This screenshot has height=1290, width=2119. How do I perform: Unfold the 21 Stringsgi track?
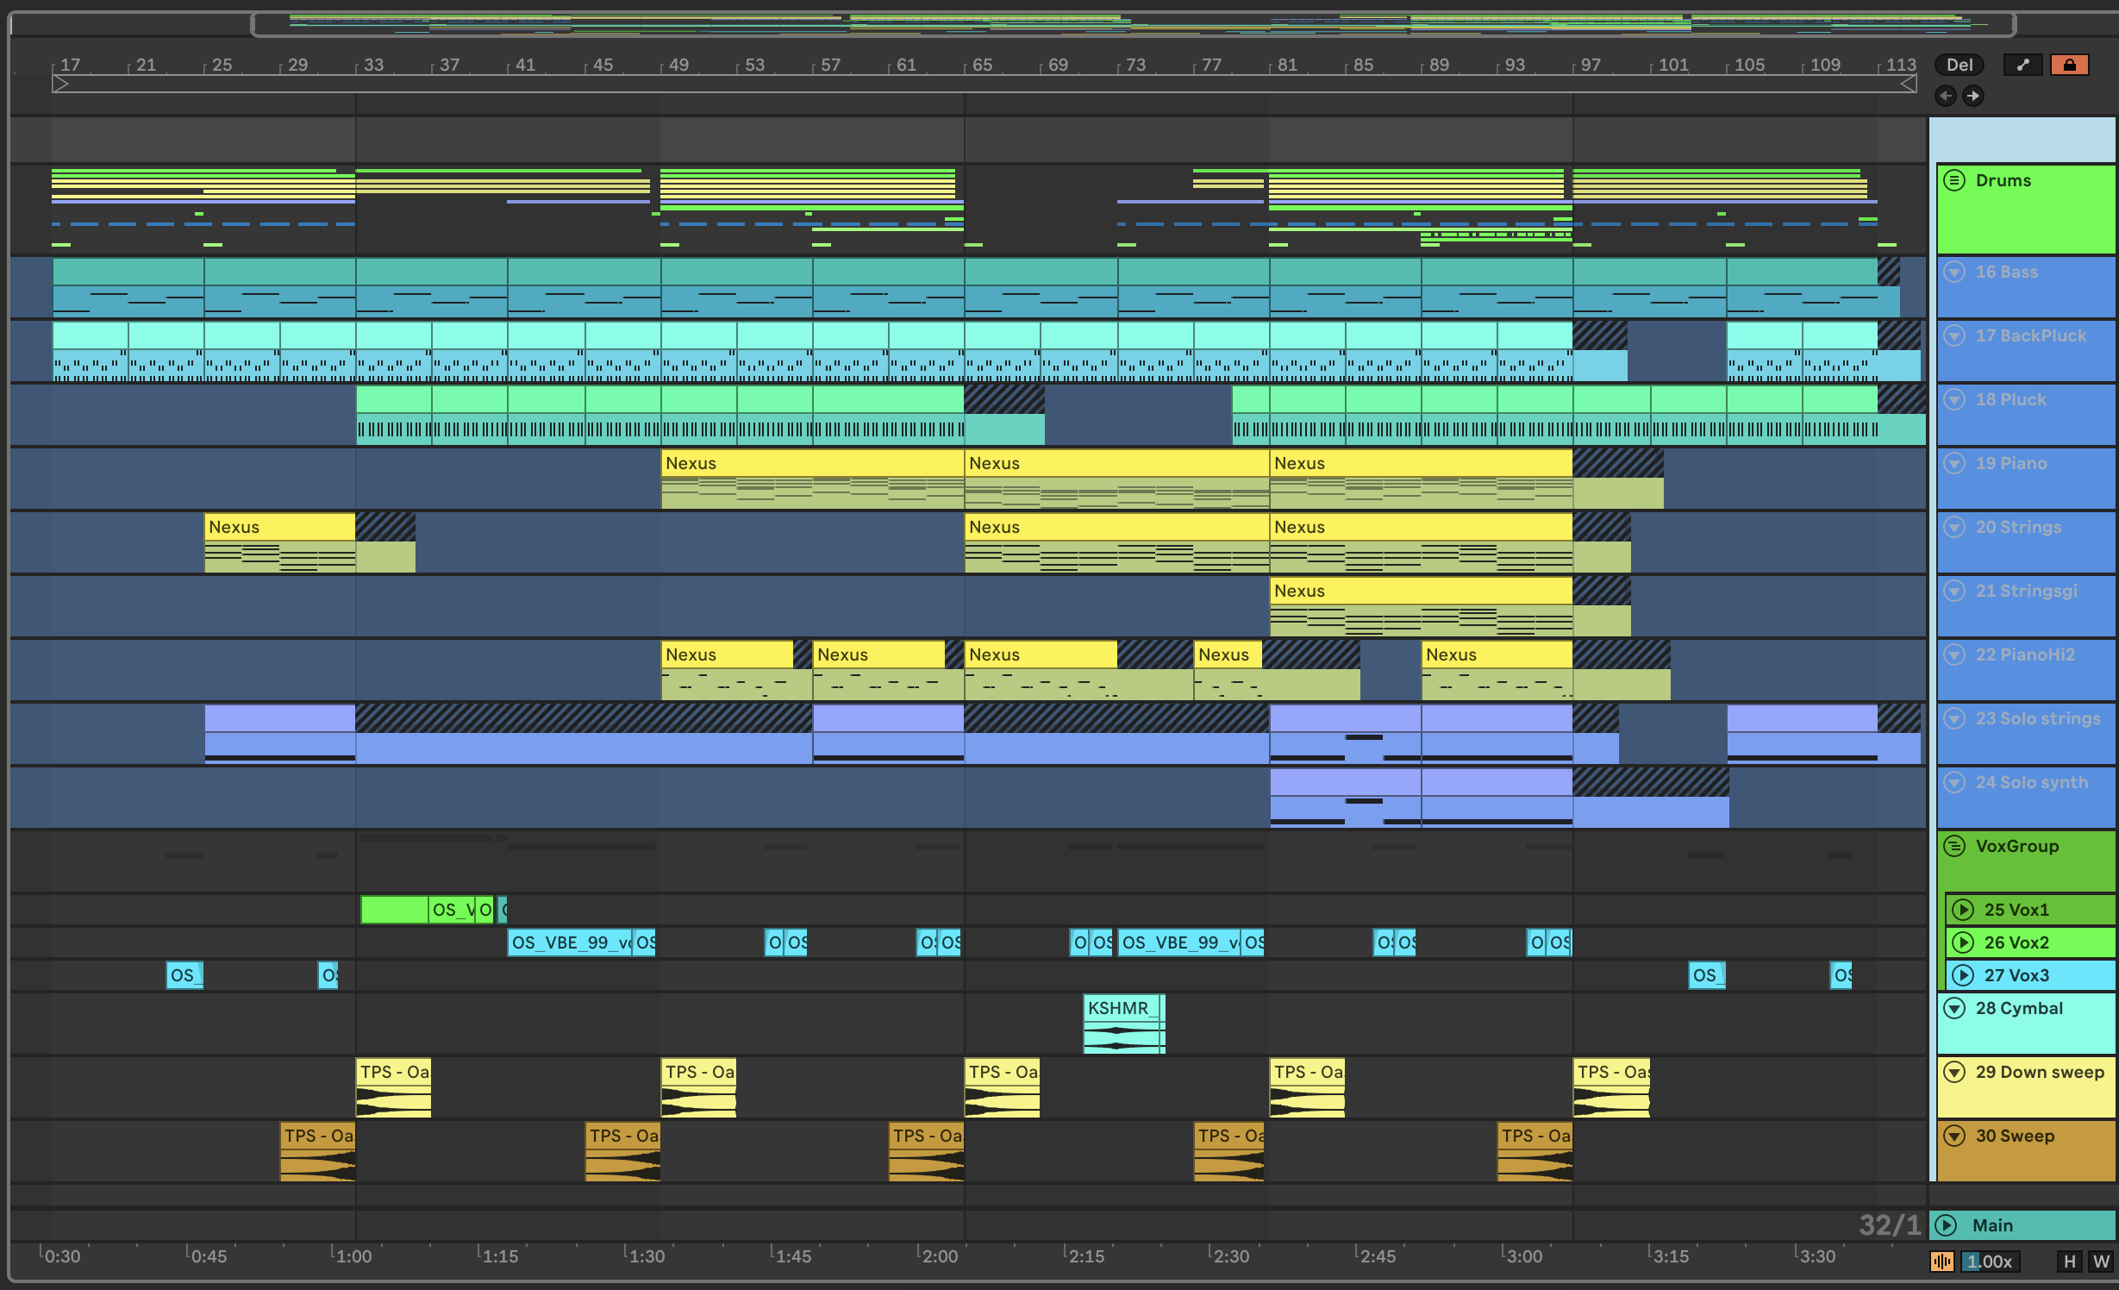pyautogui.click(x=1954, y=591)
